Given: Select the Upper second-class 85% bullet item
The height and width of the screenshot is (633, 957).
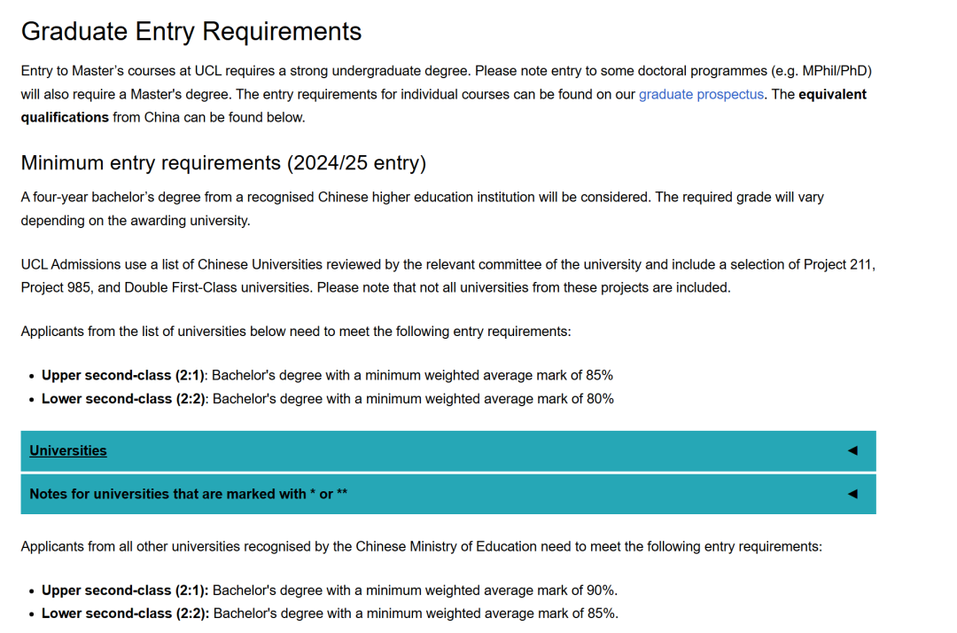Looking at the screenshot, I should [x=327, y=375].
